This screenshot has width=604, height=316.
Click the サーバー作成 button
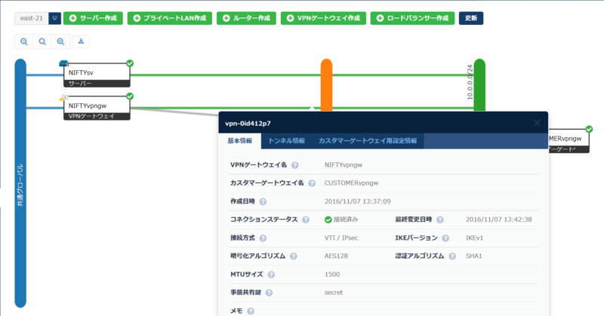94,17
